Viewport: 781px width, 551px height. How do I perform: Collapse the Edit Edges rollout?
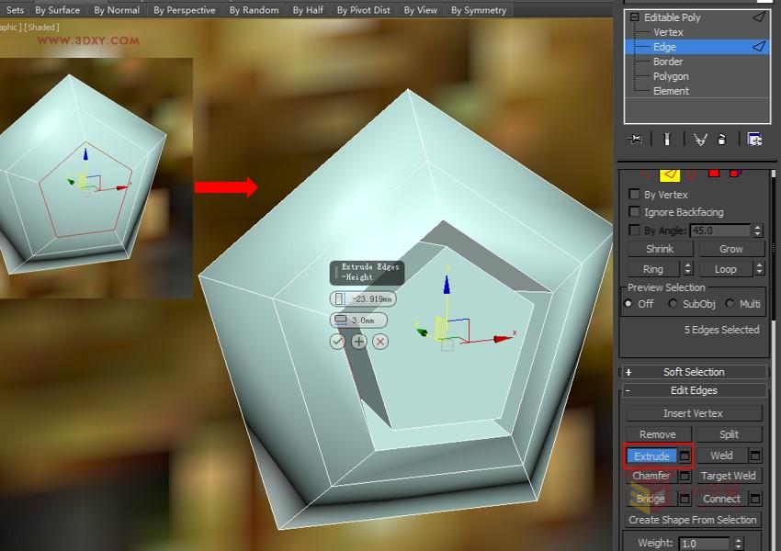click(694, 389)
